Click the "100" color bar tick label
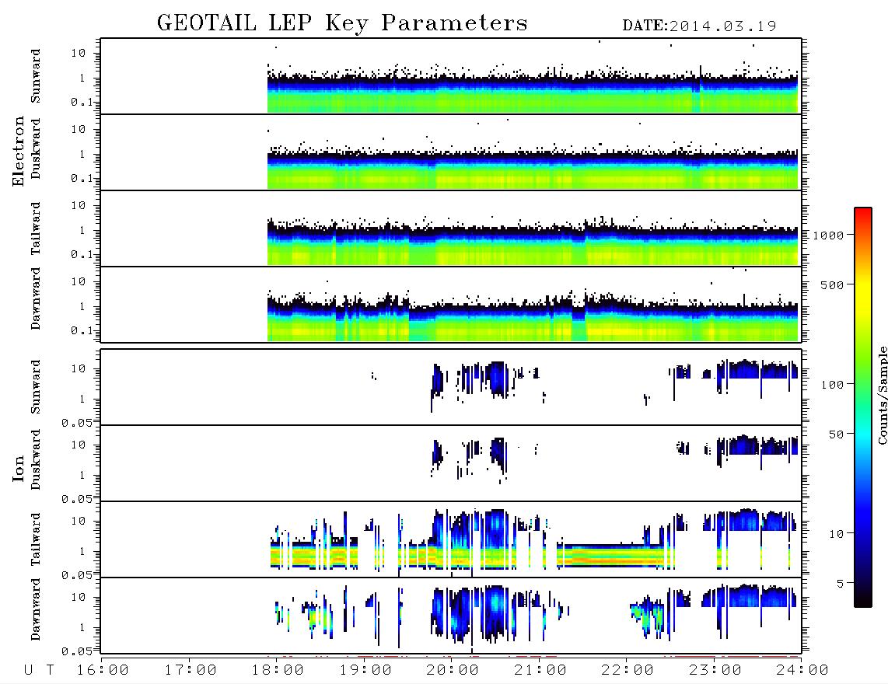Viewport: 888px width, 684px height. click(832, 385)
